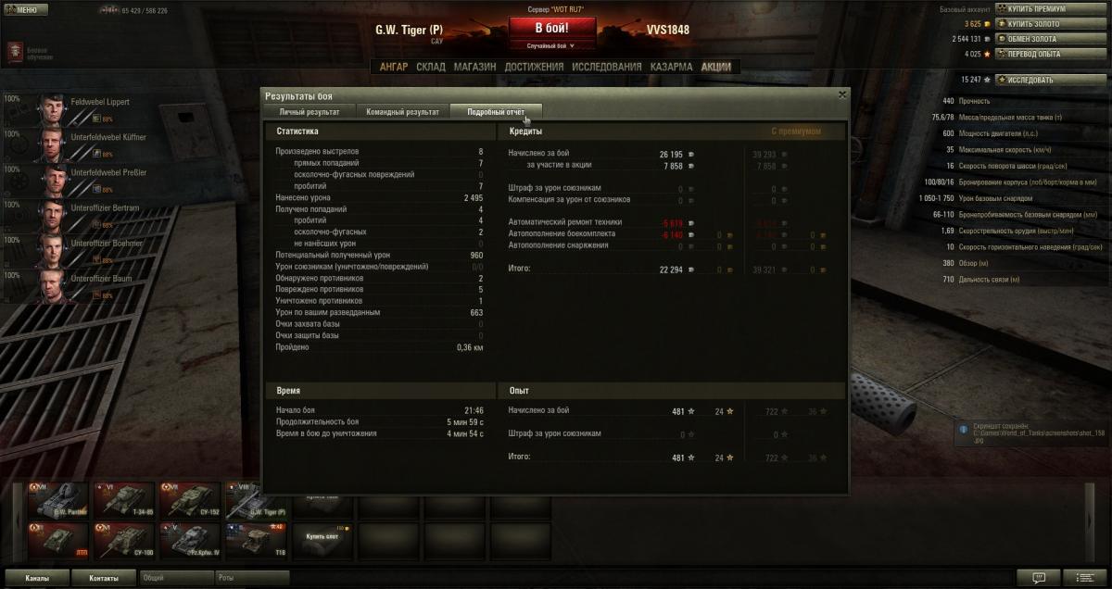Select the СУ-100 tank icon
This screenshot has width=1112, height=589.
point(124,538)
